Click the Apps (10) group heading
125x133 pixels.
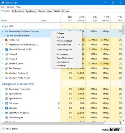[x=8, y=26]
